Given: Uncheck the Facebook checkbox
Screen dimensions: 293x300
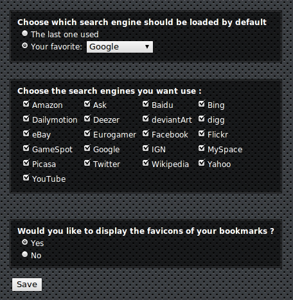Looking at the screenshot, I should pyautogui.click(x=146, y=134).
